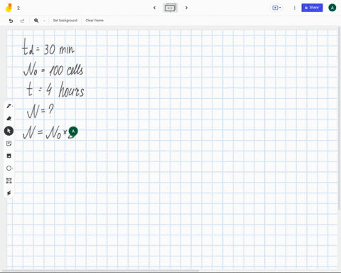Click the jam title "2"

pyautogui.click(x=18, y=8)
